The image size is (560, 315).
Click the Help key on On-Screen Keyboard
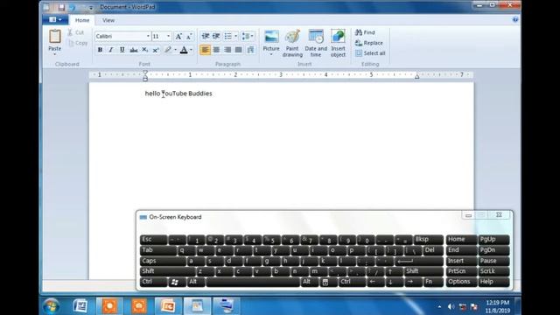tap(493, 282)
